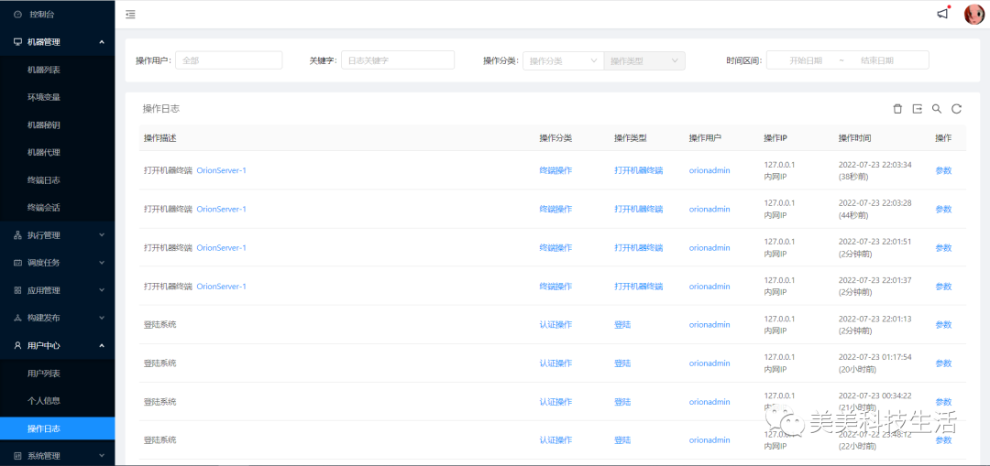This screenshot has width=990, height=466.
Task: View 参数 for the 22:01:13 log row
Action: pyautogui.click(x=943, y=325)
